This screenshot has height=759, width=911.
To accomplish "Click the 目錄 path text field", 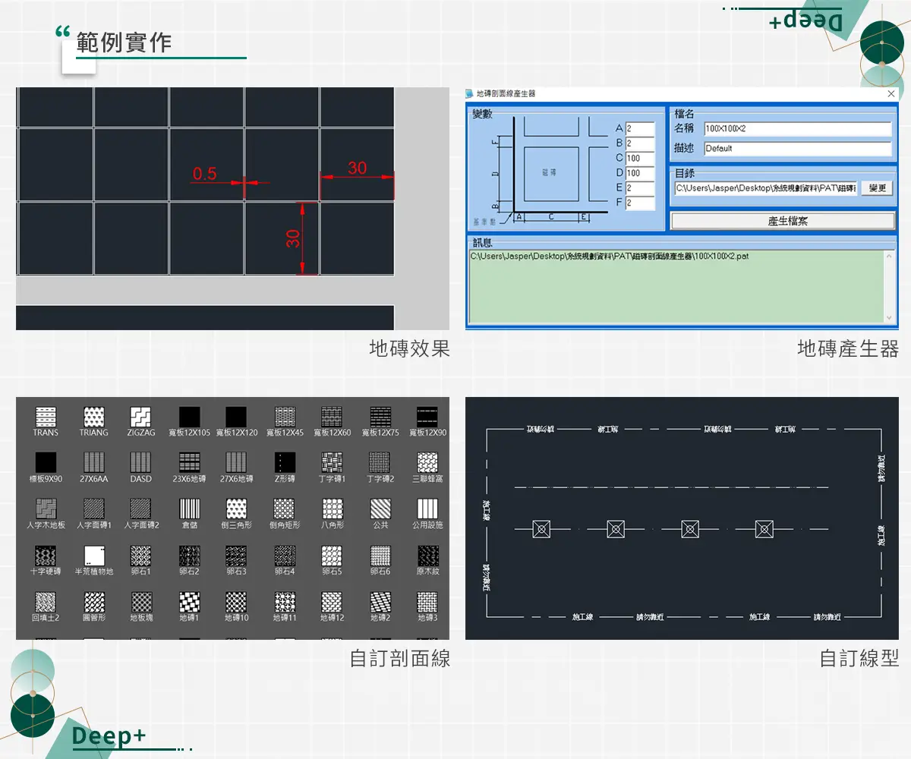I will (765, 188).
